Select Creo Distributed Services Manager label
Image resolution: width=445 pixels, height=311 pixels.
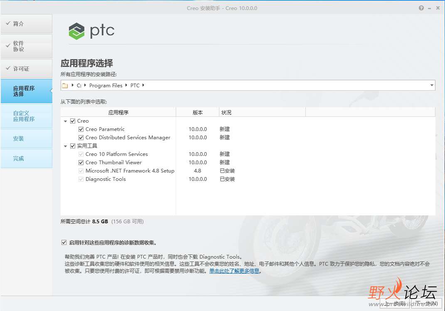click(x=128, y=138)
